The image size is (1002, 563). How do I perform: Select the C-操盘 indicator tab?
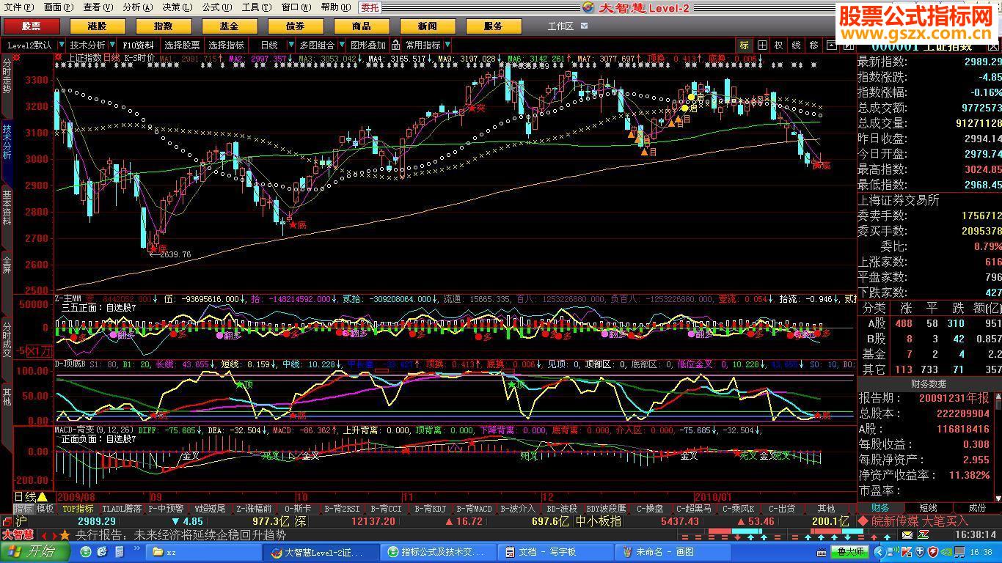[x=650, y=508]
